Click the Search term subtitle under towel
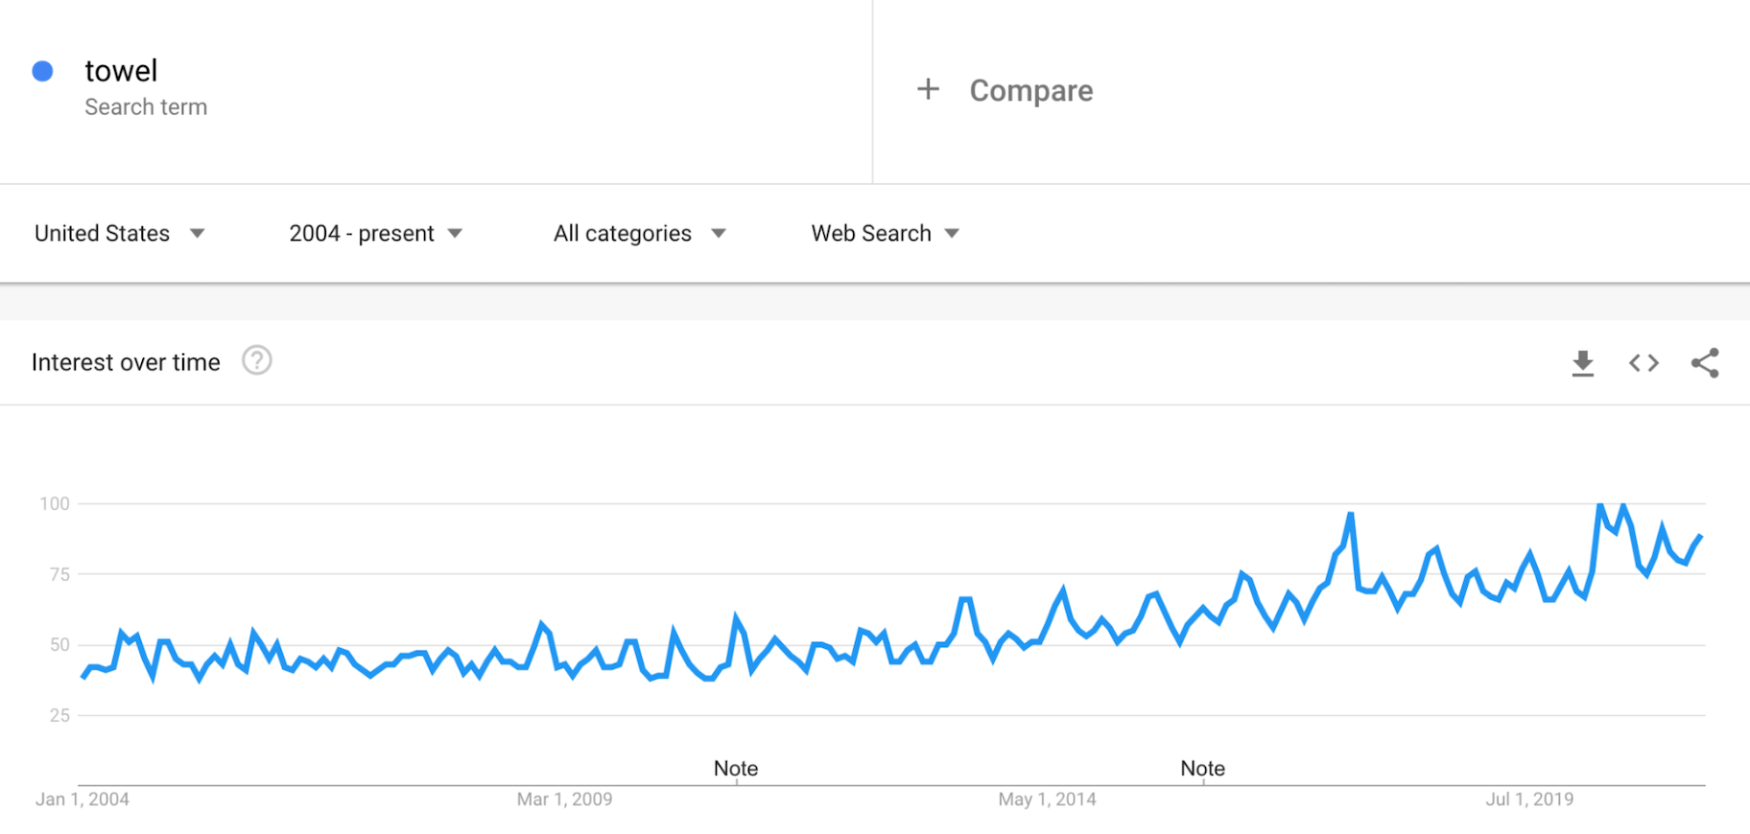Screen dimensions: 1750x834 click(x=146, y=107)
